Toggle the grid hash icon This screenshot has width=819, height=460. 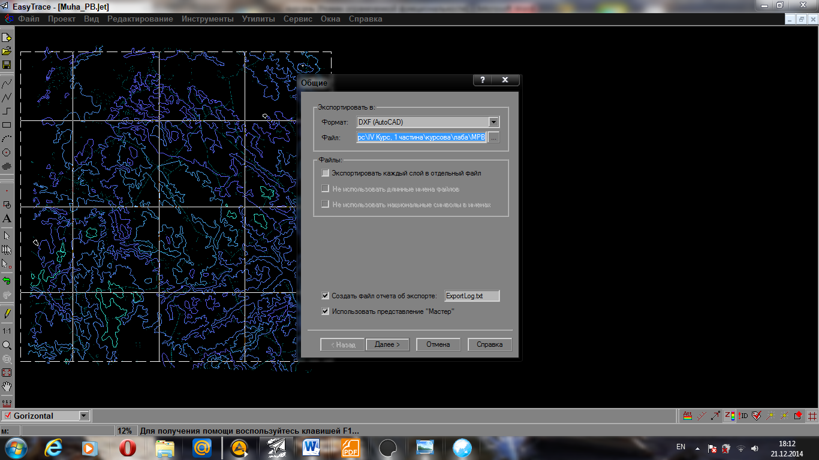[x=812, y=415]
